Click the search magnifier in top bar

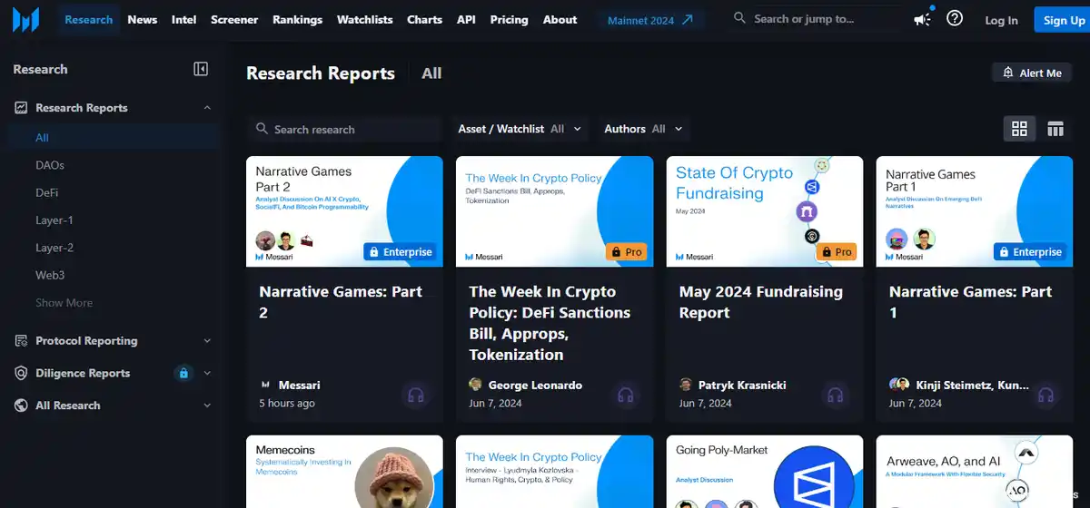(x=739, y=18)
